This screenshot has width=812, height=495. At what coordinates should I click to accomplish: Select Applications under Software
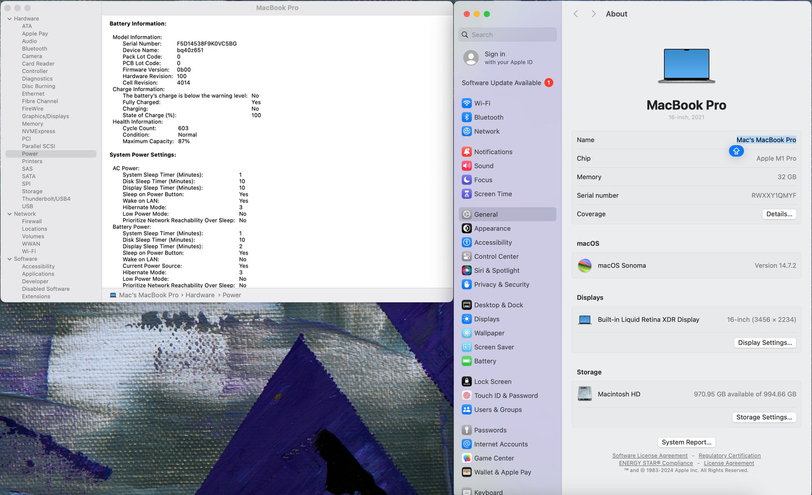coord(38,274)
